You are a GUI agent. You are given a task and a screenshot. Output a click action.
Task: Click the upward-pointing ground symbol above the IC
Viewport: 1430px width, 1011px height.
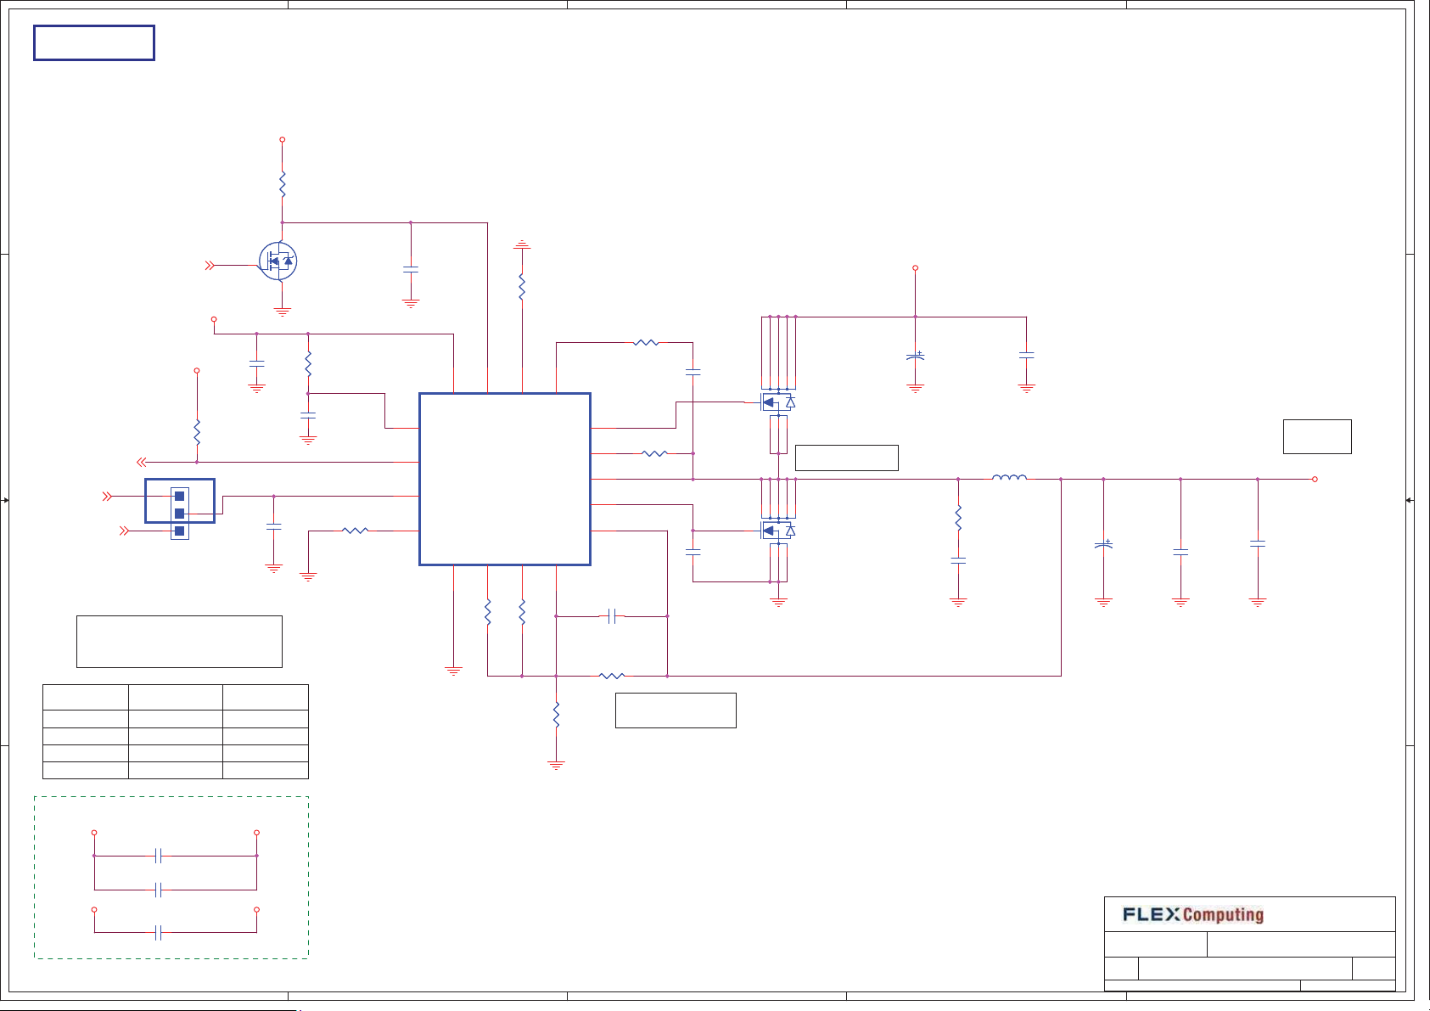522,245
